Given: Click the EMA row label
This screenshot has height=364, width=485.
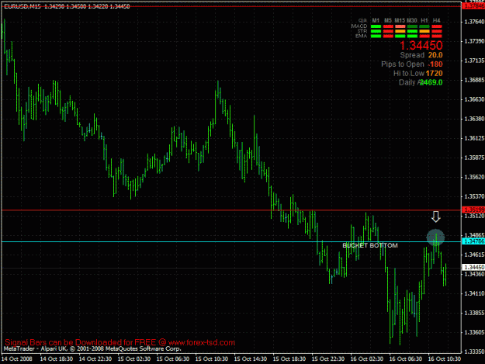Looking at the screenshot, I should (x=362, y=36).
